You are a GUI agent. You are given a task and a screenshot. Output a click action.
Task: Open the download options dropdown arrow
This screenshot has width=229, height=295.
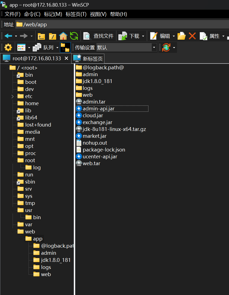point(143,36)
